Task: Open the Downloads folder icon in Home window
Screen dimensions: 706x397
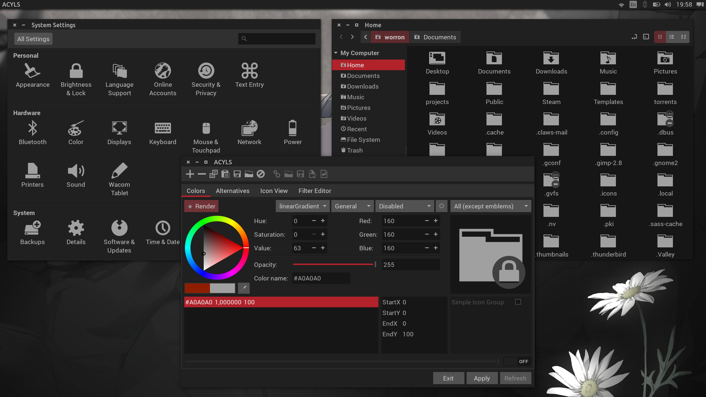Action: [x=551, y=63]
